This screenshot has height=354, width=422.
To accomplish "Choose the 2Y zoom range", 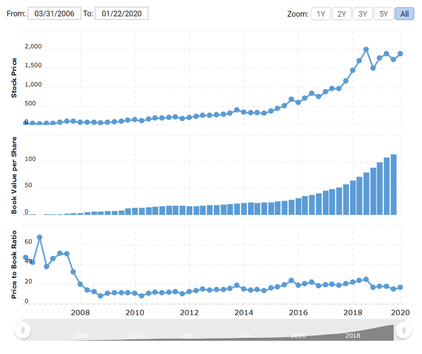I will tap(341, 14).
